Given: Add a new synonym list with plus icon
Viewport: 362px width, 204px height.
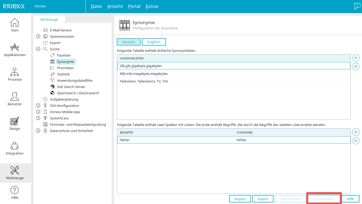Looking at the screenshot, I should [355, 58].
